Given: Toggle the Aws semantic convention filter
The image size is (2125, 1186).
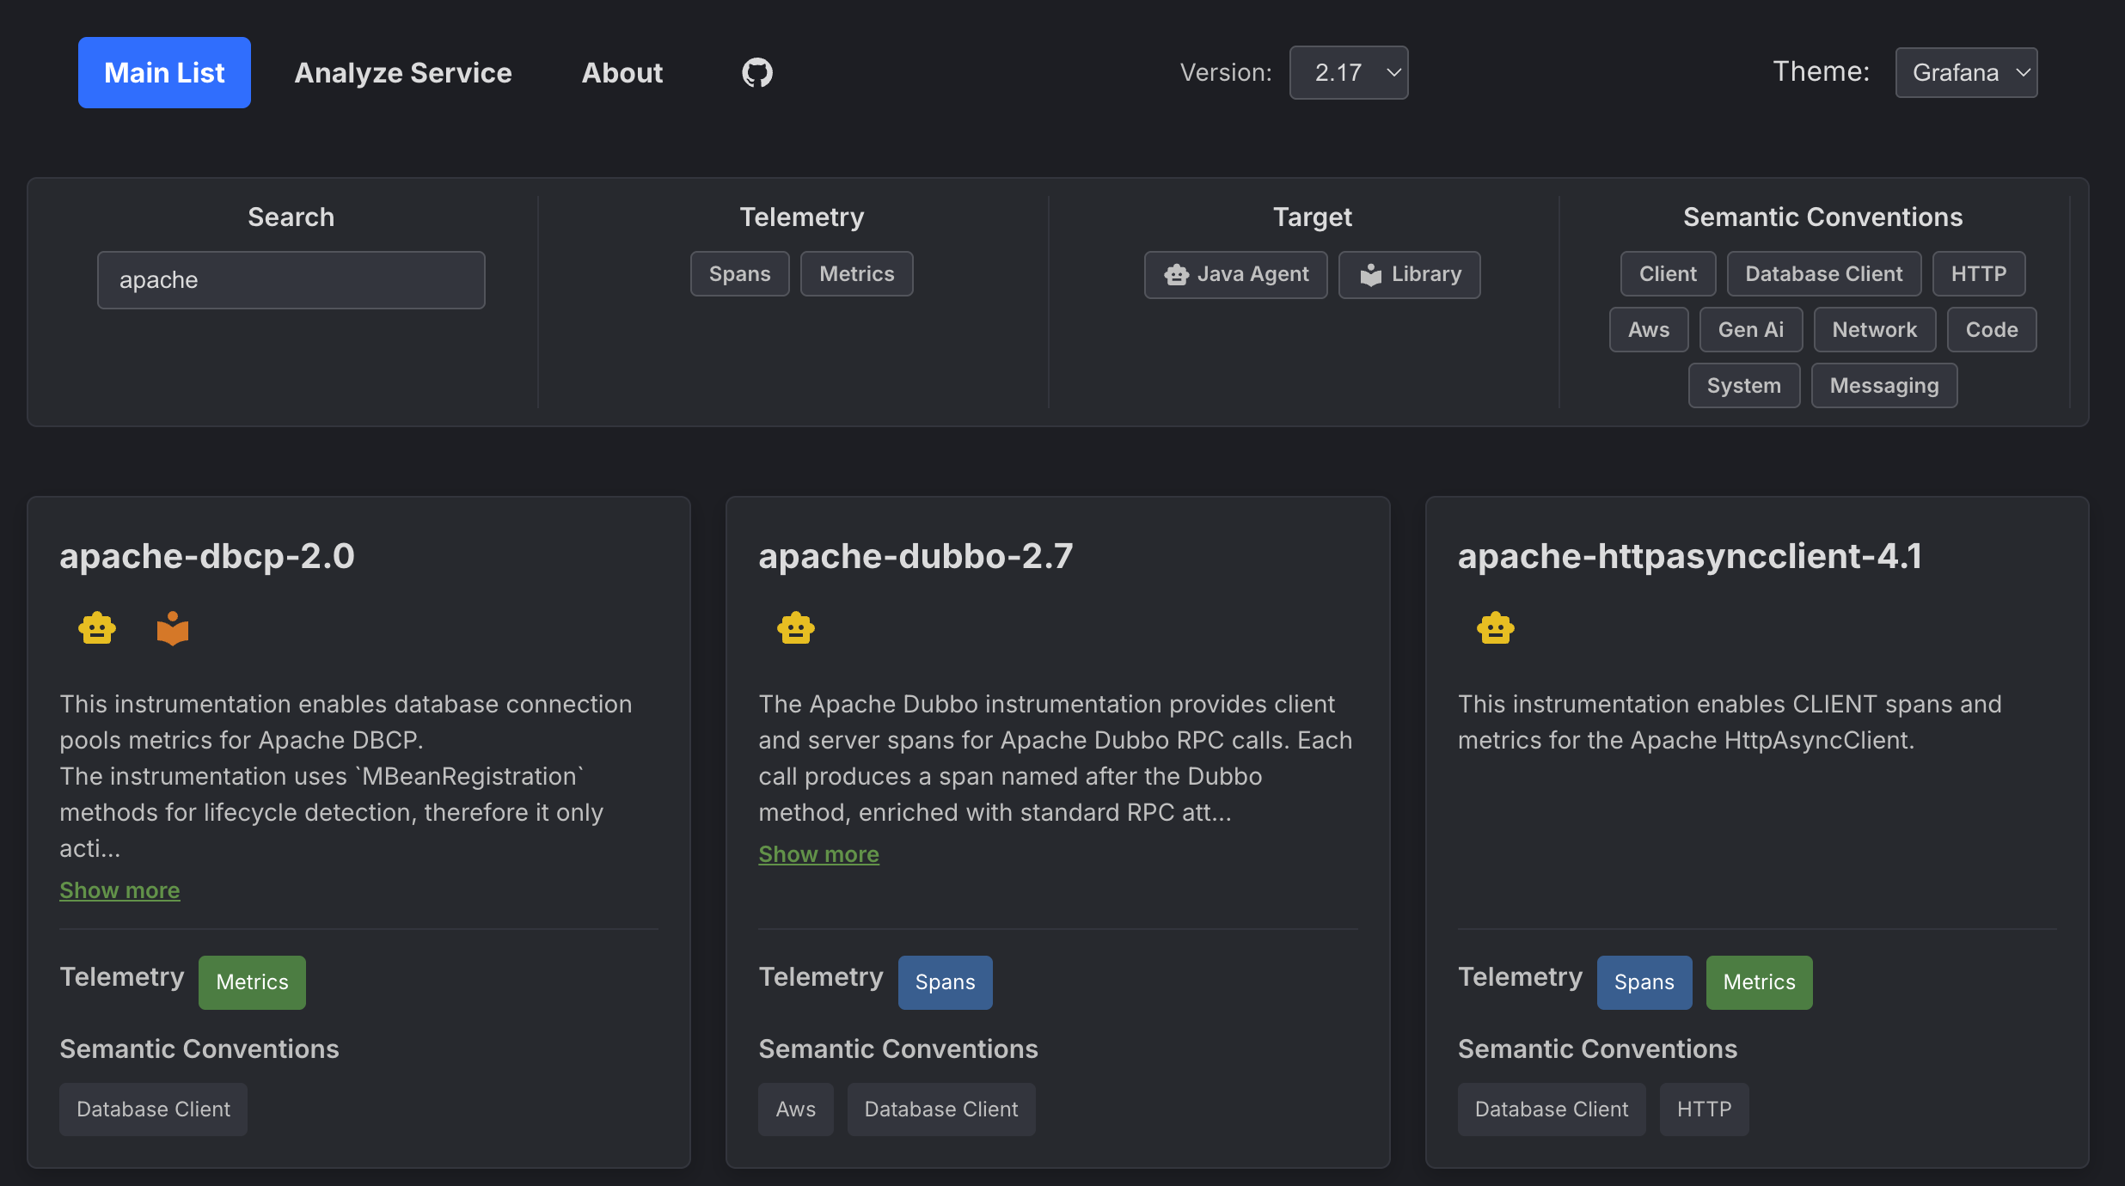Looking at the screenshot, I should [1648, 329].
